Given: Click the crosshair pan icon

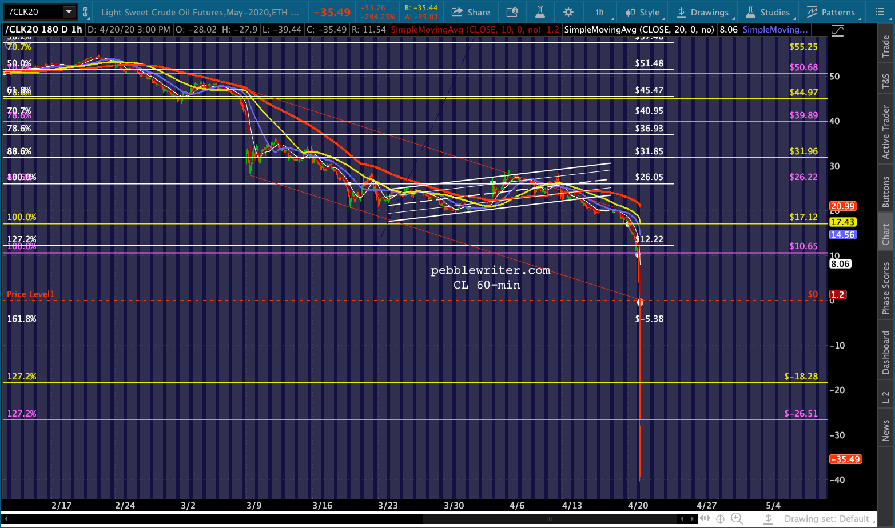Looking at the screenshot, I should 720,519.
